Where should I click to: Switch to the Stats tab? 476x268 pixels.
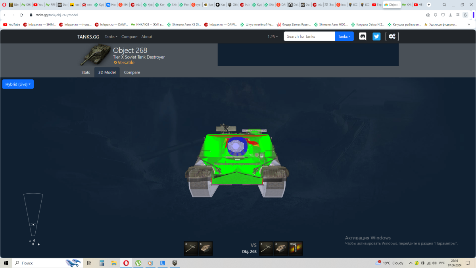[x=86, y=72]
